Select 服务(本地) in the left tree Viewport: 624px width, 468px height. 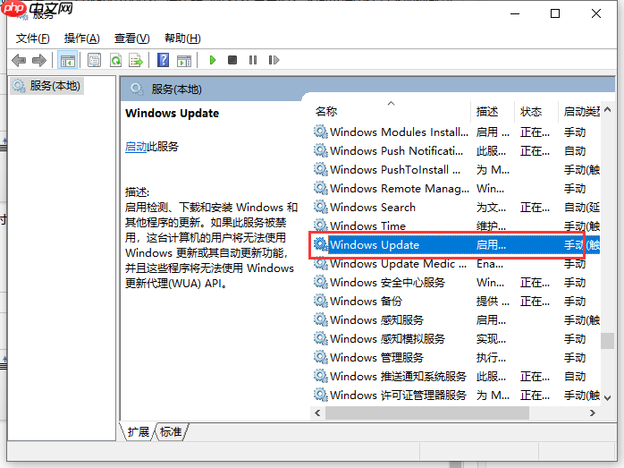(47, 86)
